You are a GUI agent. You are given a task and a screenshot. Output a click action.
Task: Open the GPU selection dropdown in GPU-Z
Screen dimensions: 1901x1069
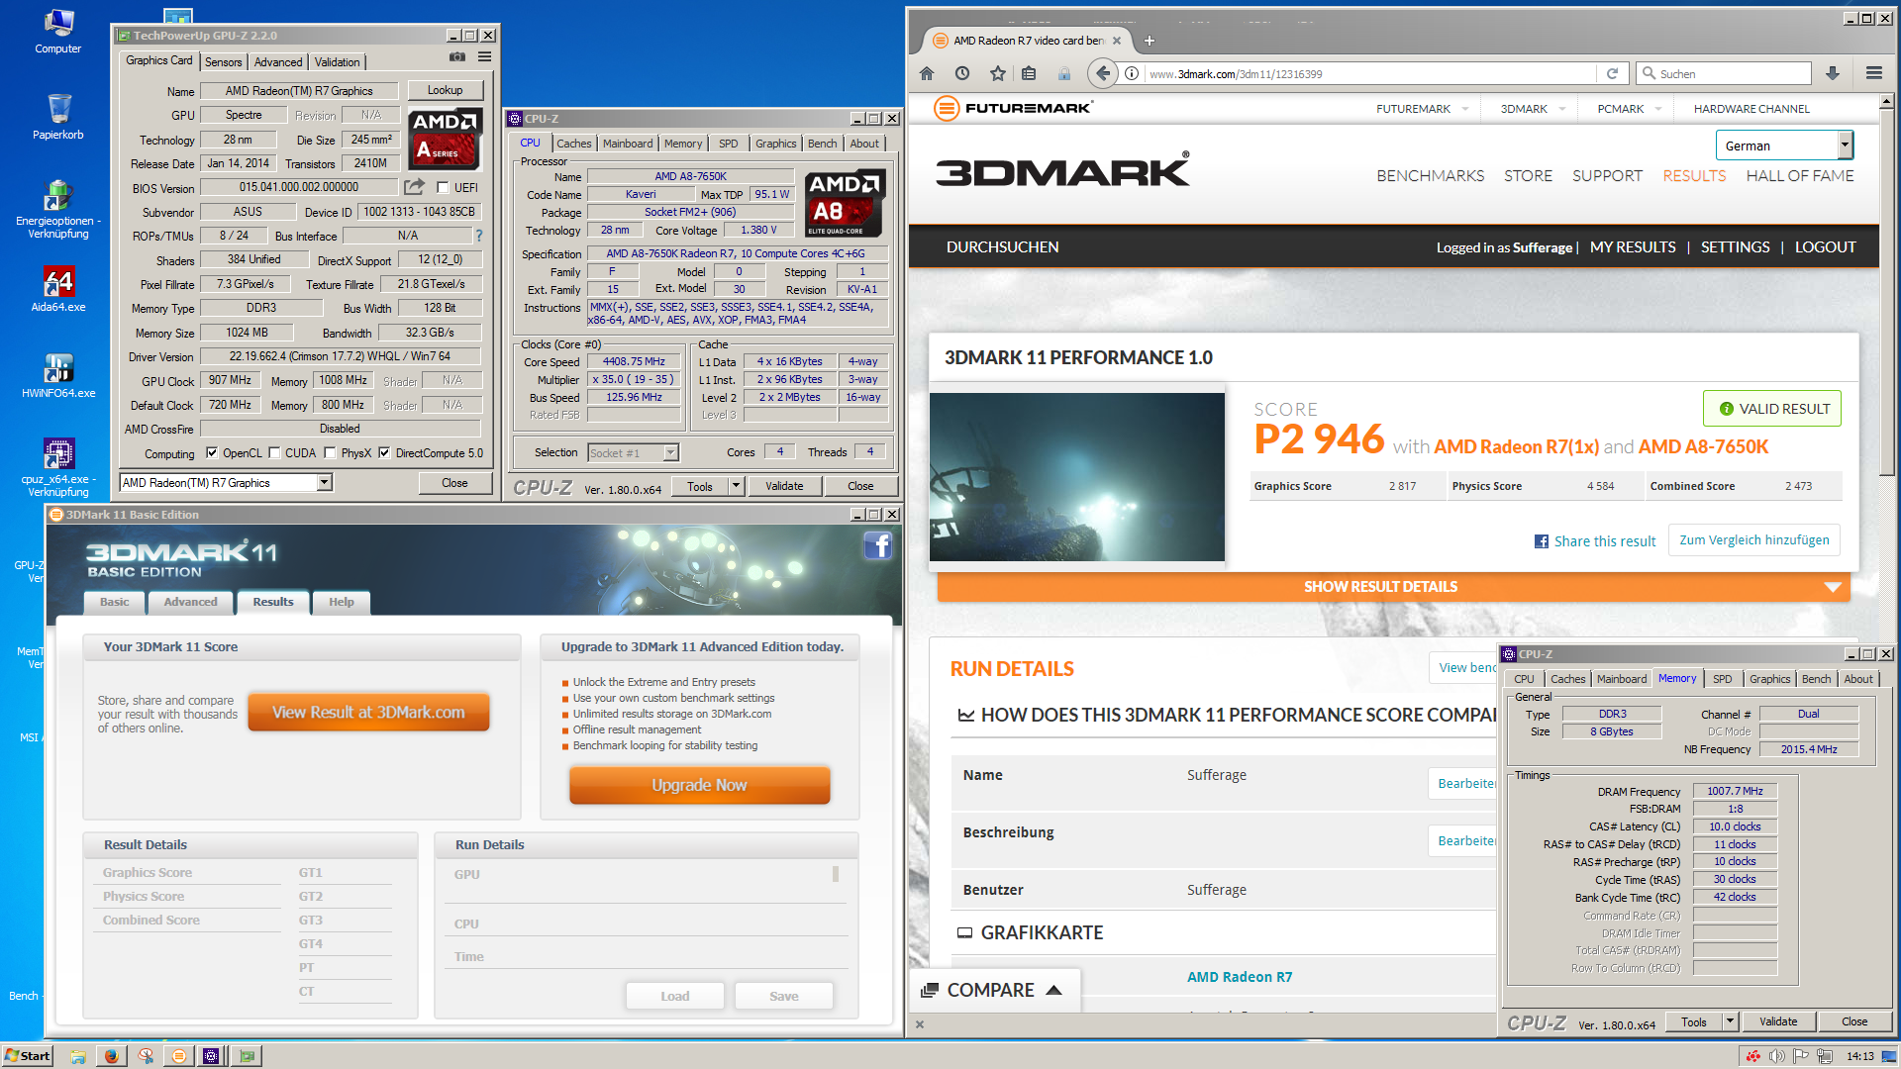pos(324,483)
